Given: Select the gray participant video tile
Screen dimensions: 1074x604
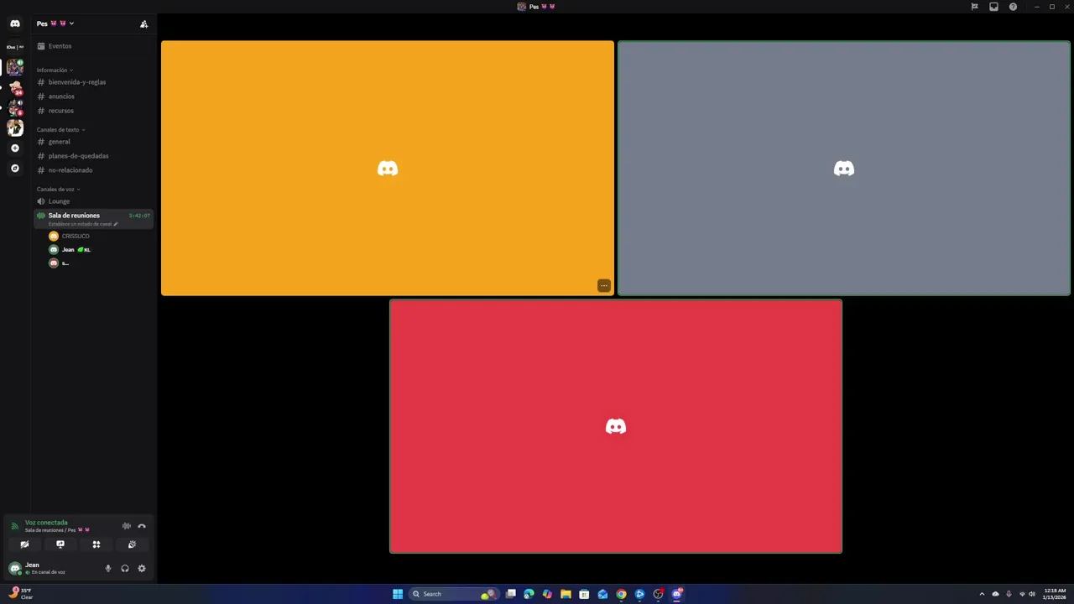Looking at the screenshot, I should tap(844, 168).
